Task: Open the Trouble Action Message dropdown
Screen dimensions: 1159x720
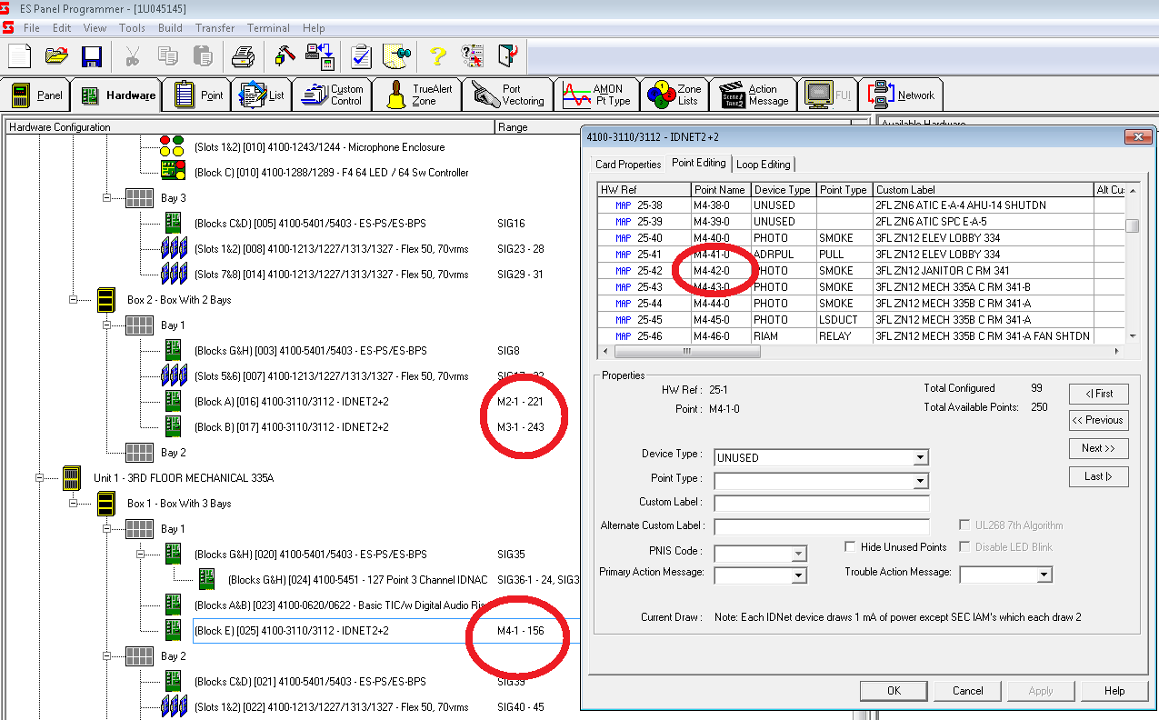Action: pos(1044,575)
